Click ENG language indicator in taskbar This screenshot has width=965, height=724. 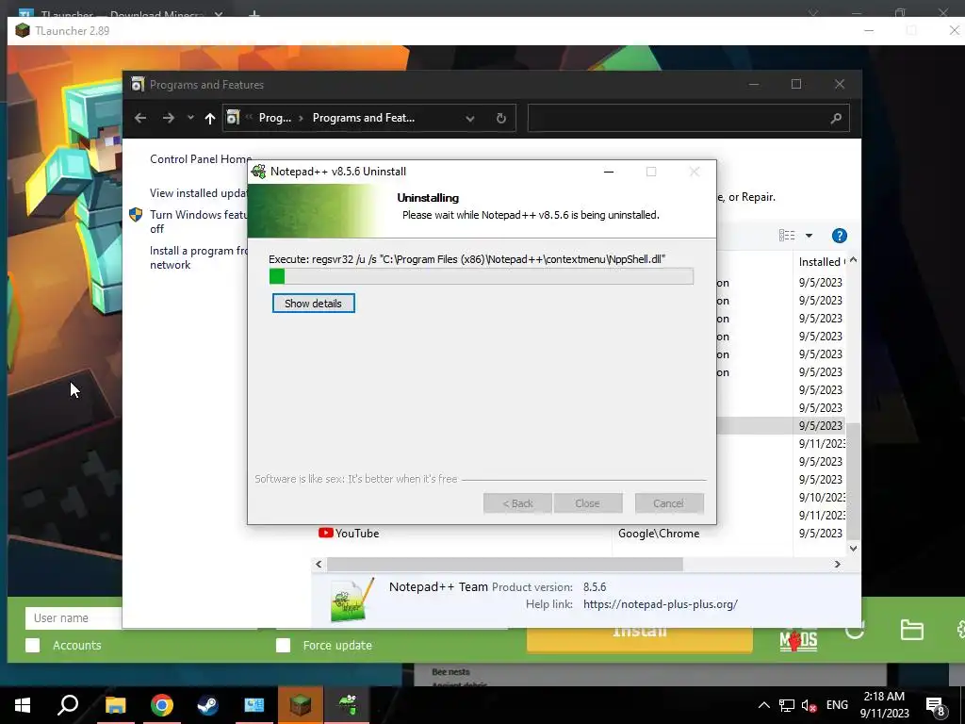pos(837,705)
